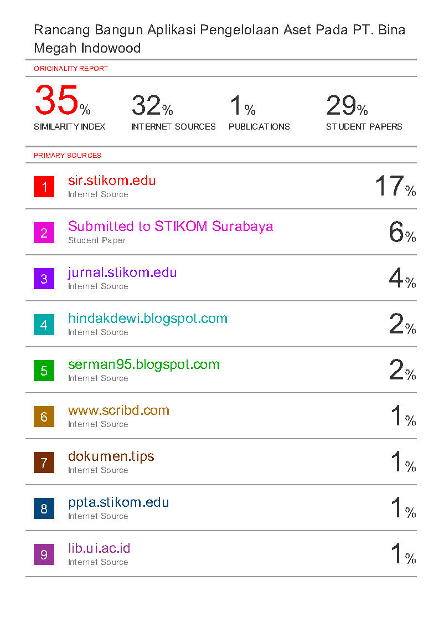
Task: Click the red source number 1 badge
Action: (44, 187)
